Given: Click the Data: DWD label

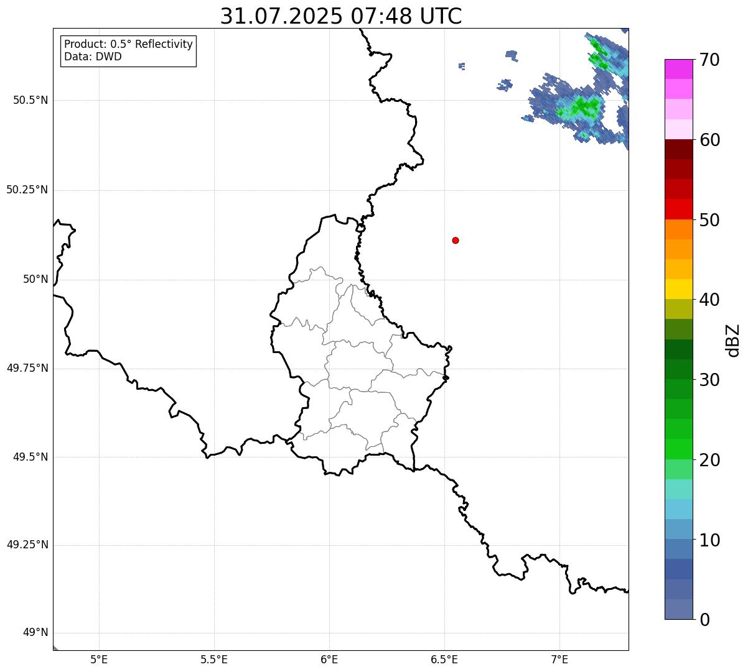Looking at the screenshot, I should [x=93, y=57].
